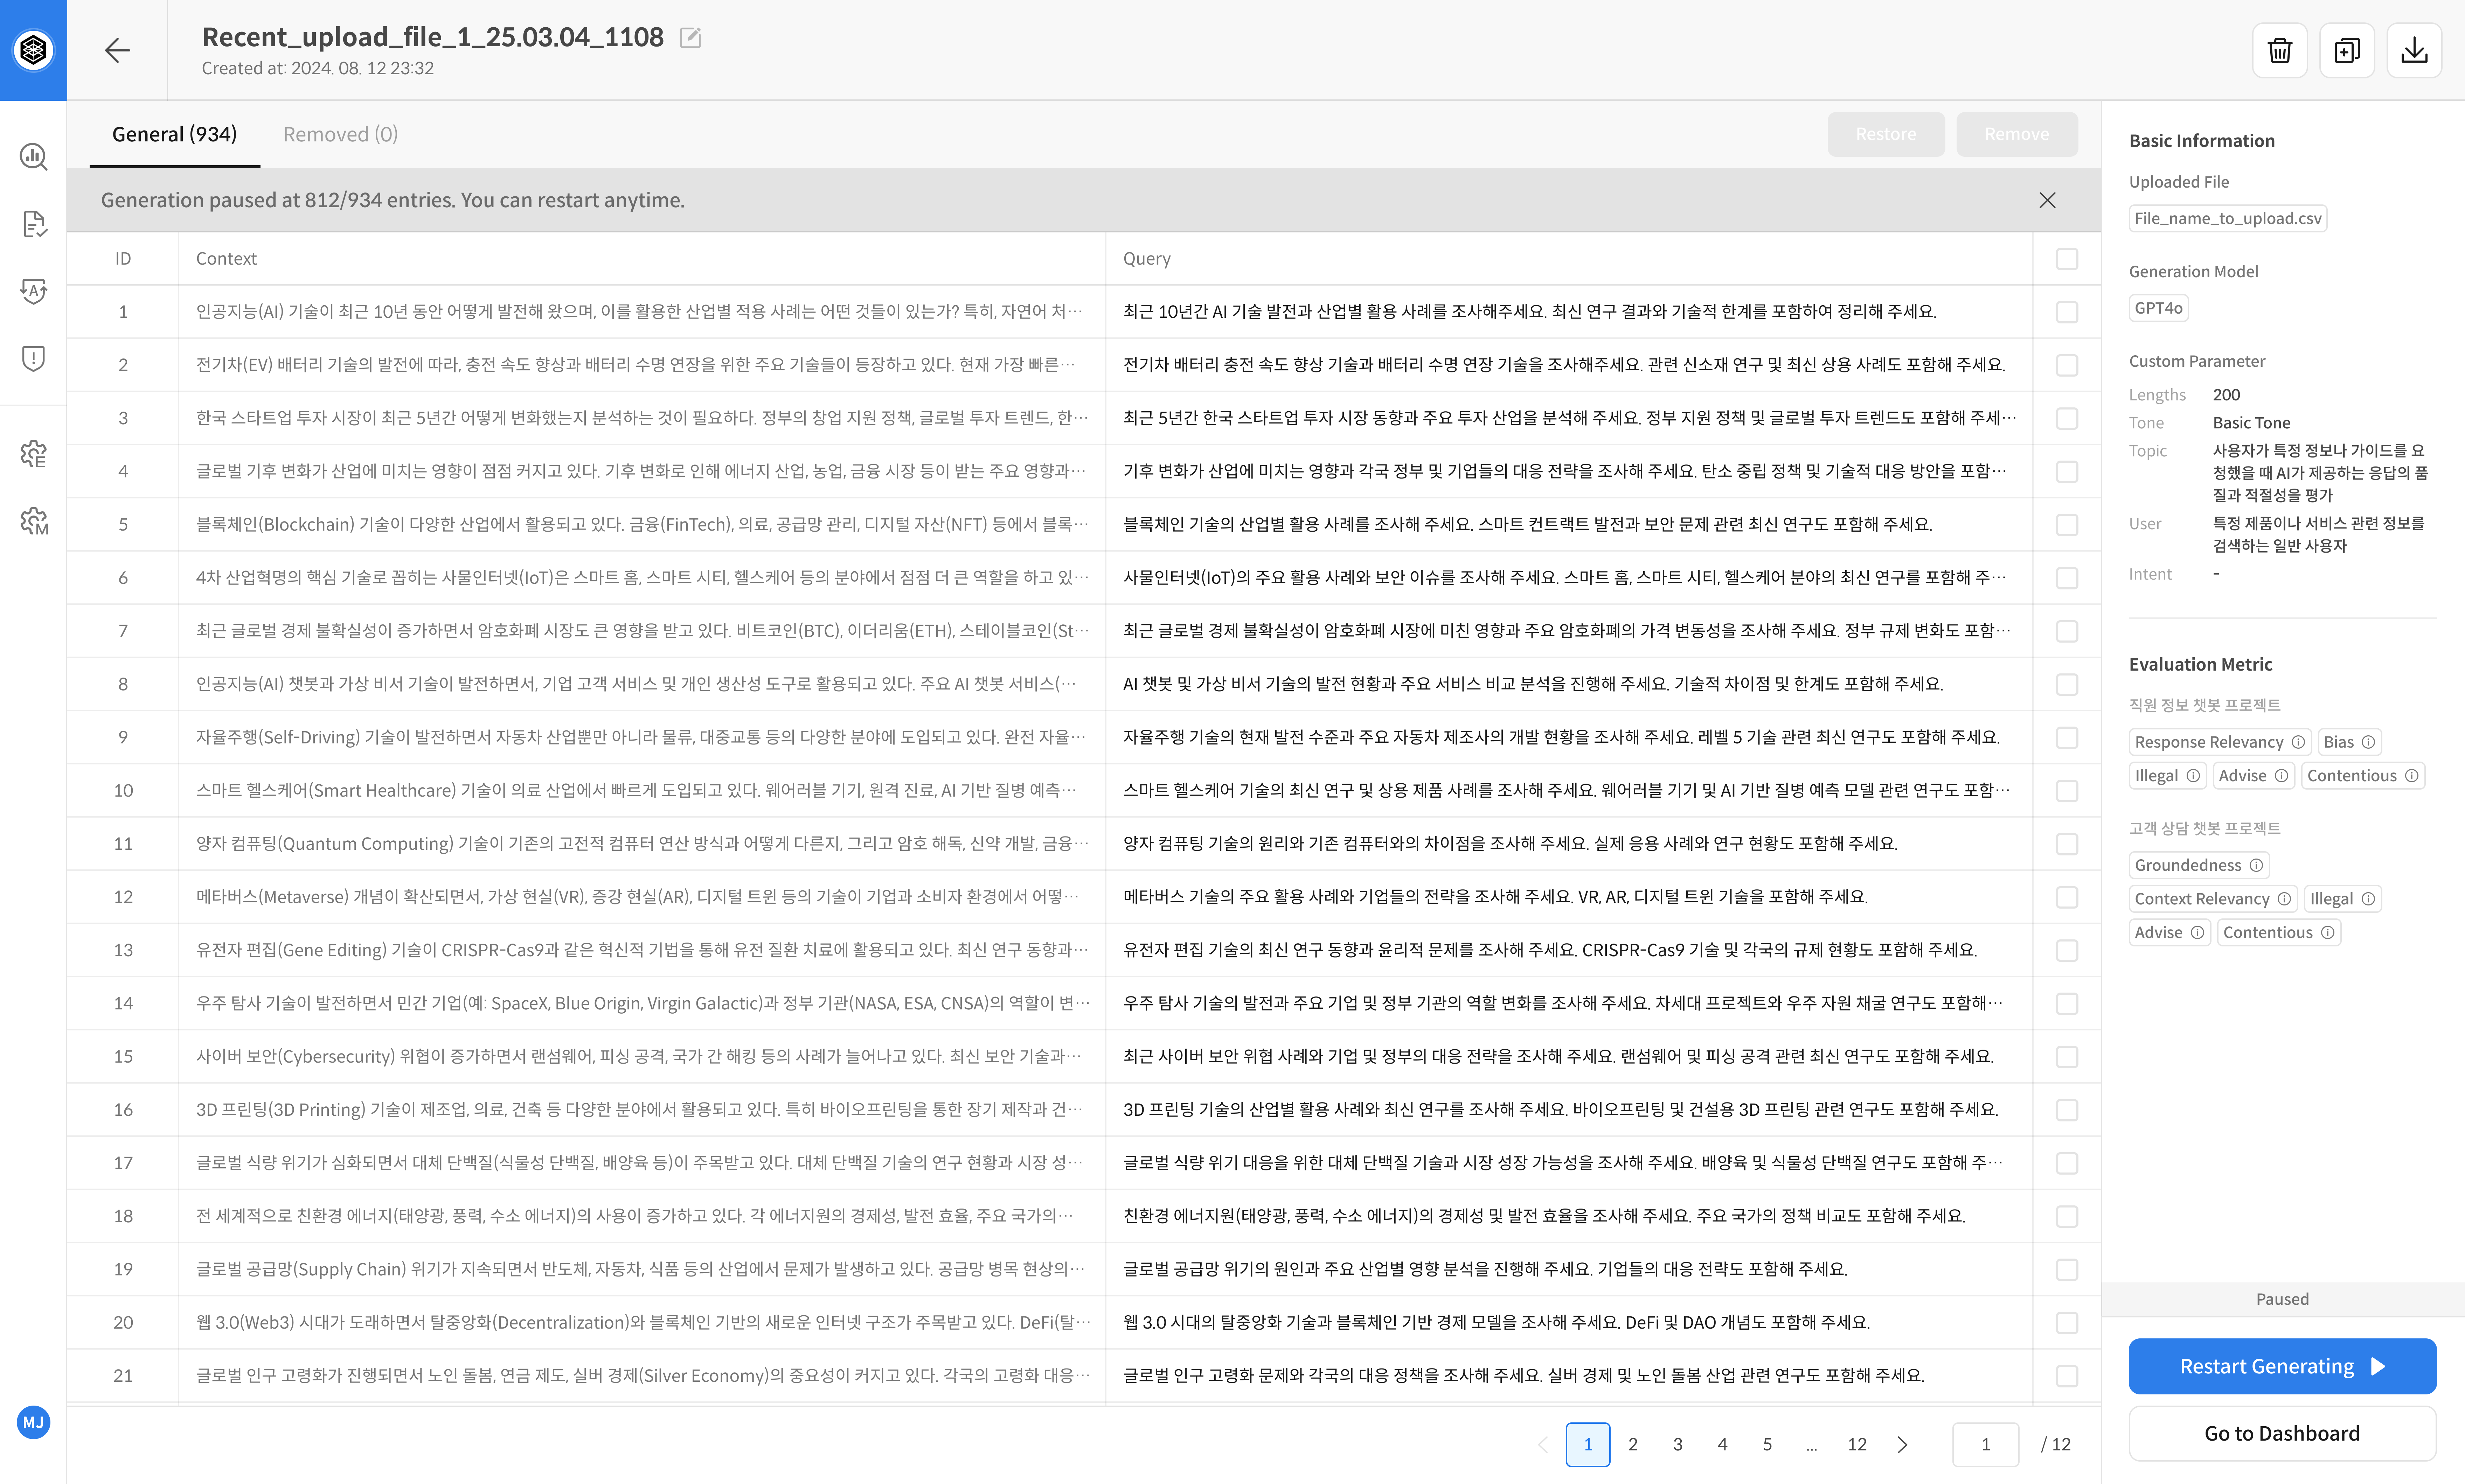Select the checkbox for row 11
This screenshot has width=2465, height=1484.
pyautogui.click(x=2067, y=844)
